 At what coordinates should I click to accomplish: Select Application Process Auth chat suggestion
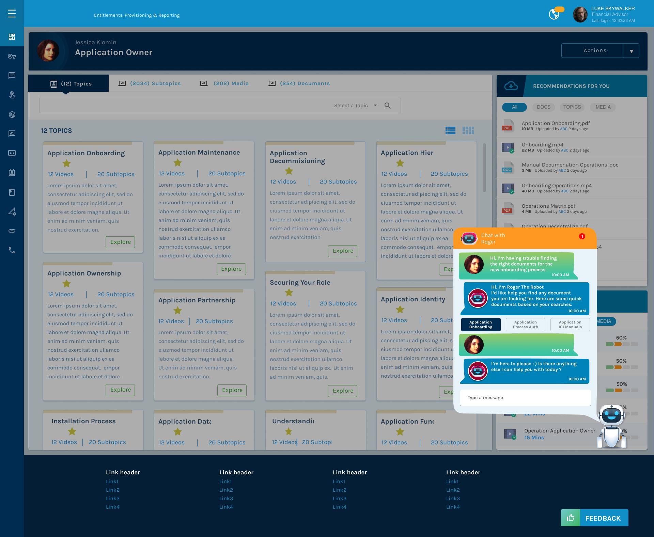(x=525, y=325)
